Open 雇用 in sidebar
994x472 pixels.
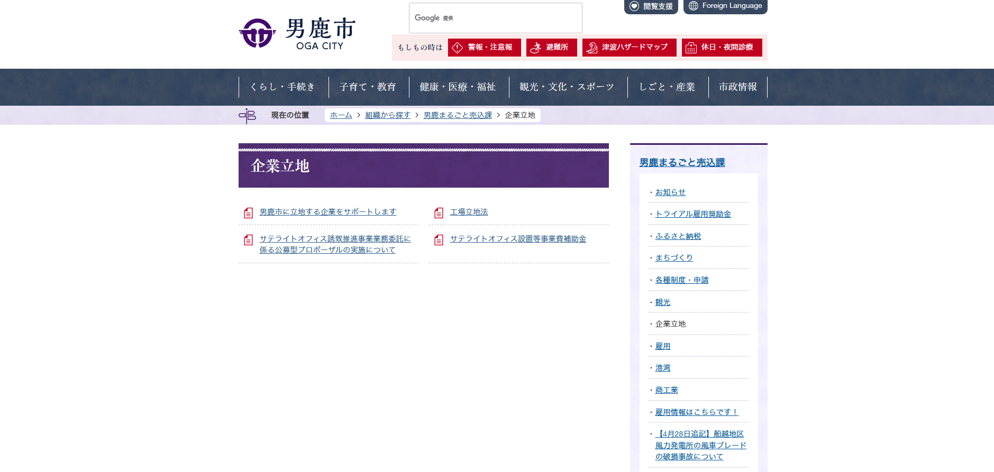662,346
